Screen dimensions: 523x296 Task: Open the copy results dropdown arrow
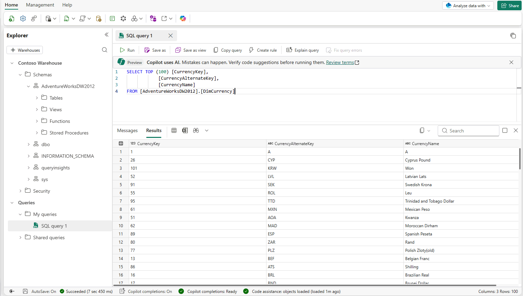[428, 131]
